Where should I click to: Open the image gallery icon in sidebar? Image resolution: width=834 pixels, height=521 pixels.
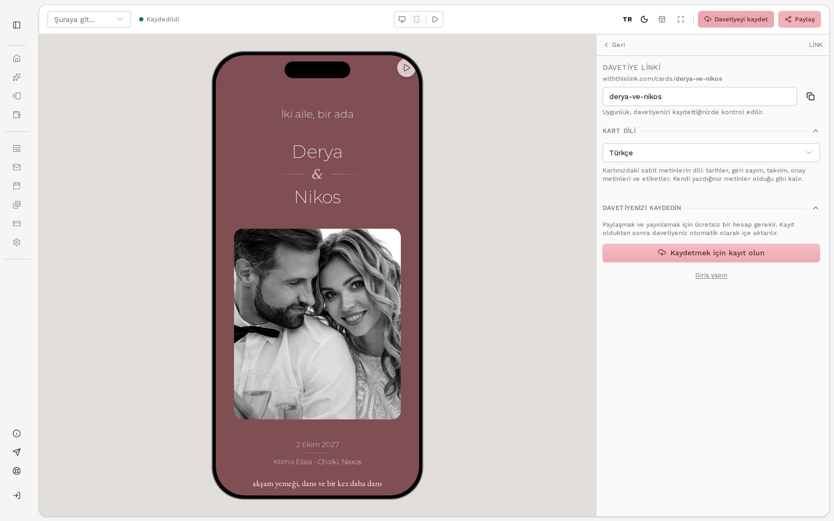pyautogui.click(x=16, y=205)
